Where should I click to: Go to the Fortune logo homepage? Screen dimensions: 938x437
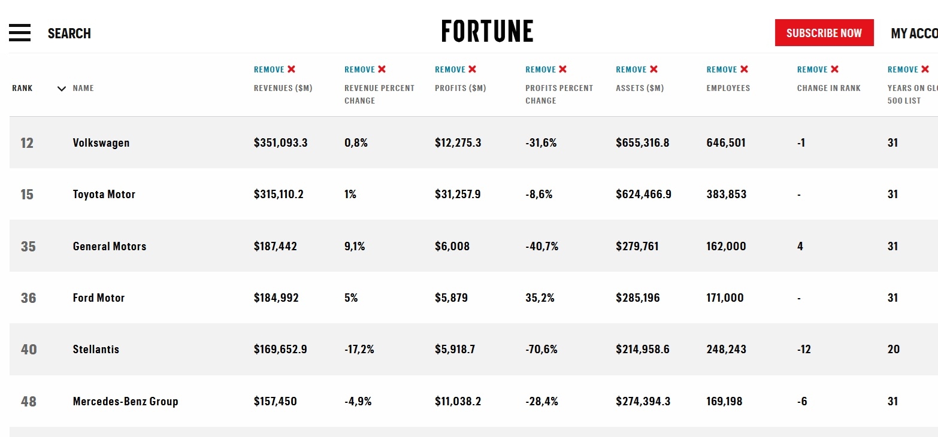click(x=487, y=32)
